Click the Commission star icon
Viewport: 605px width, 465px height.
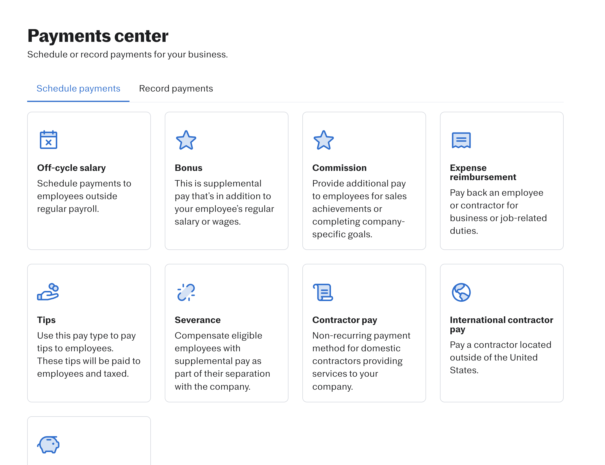click(324, 140)
